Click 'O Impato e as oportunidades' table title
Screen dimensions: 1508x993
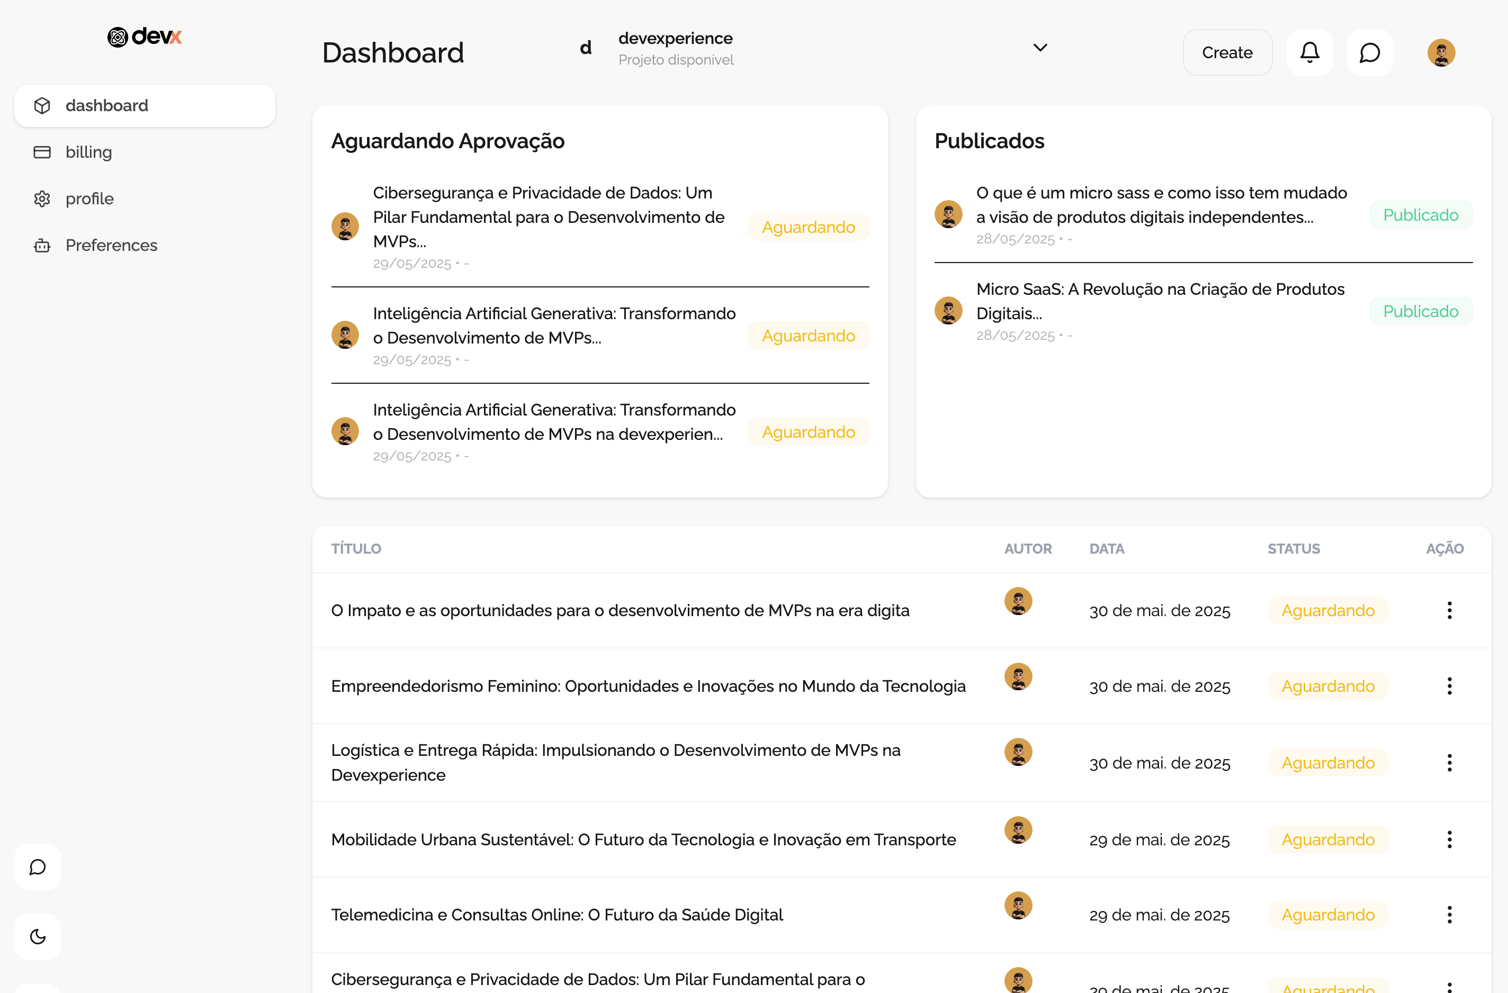coord(621,610)
